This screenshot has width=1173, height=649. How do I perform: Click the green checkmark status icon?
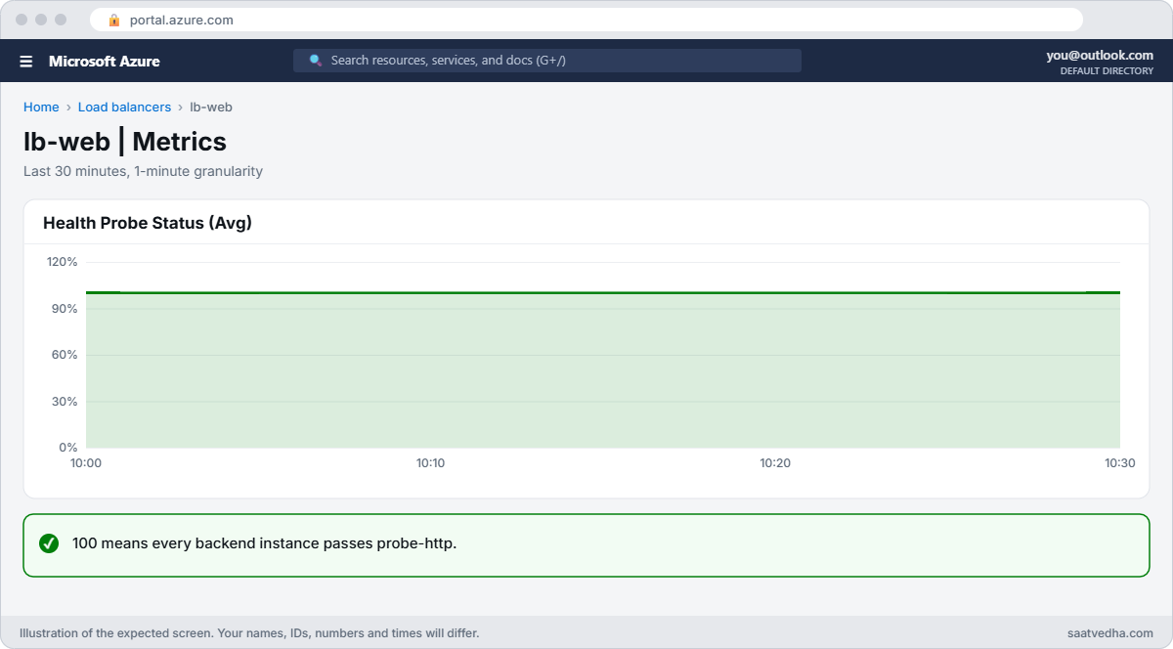click(49, 543)
